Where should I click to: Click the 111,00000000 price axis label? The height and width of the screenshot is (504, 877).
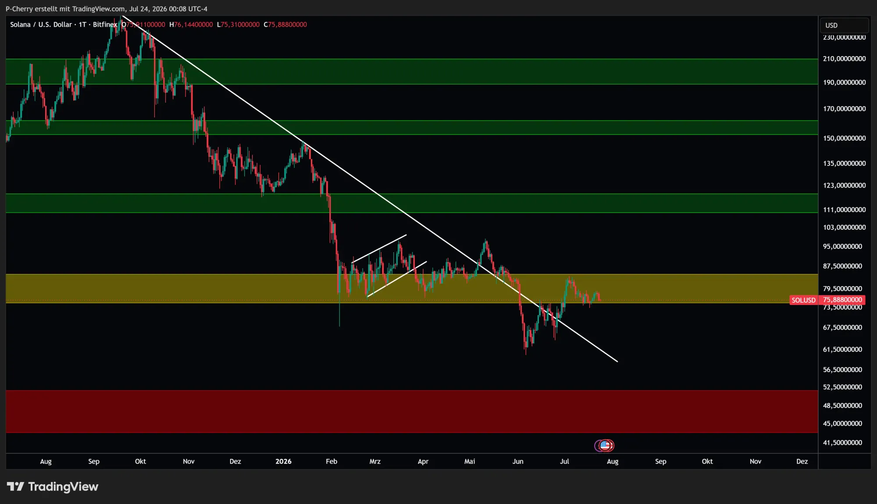844,210
